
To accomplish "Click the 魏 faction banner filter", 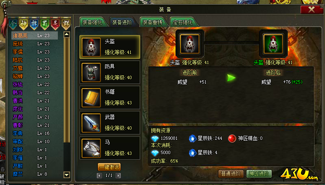I will [34, 24].
